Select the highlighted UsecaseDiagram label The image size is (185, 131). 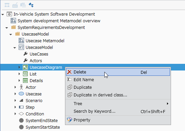pyautogui.click(x=46, y=67)
